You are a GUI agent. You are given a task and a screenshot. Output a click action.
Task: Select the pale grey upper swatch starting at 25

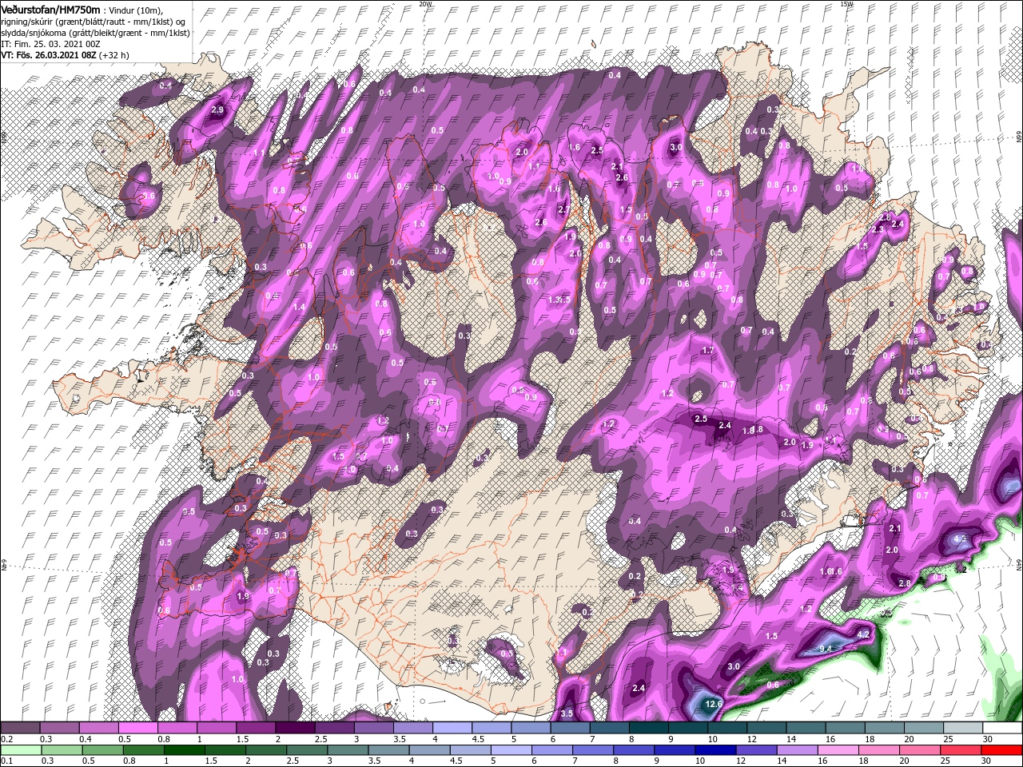[963, 728]
